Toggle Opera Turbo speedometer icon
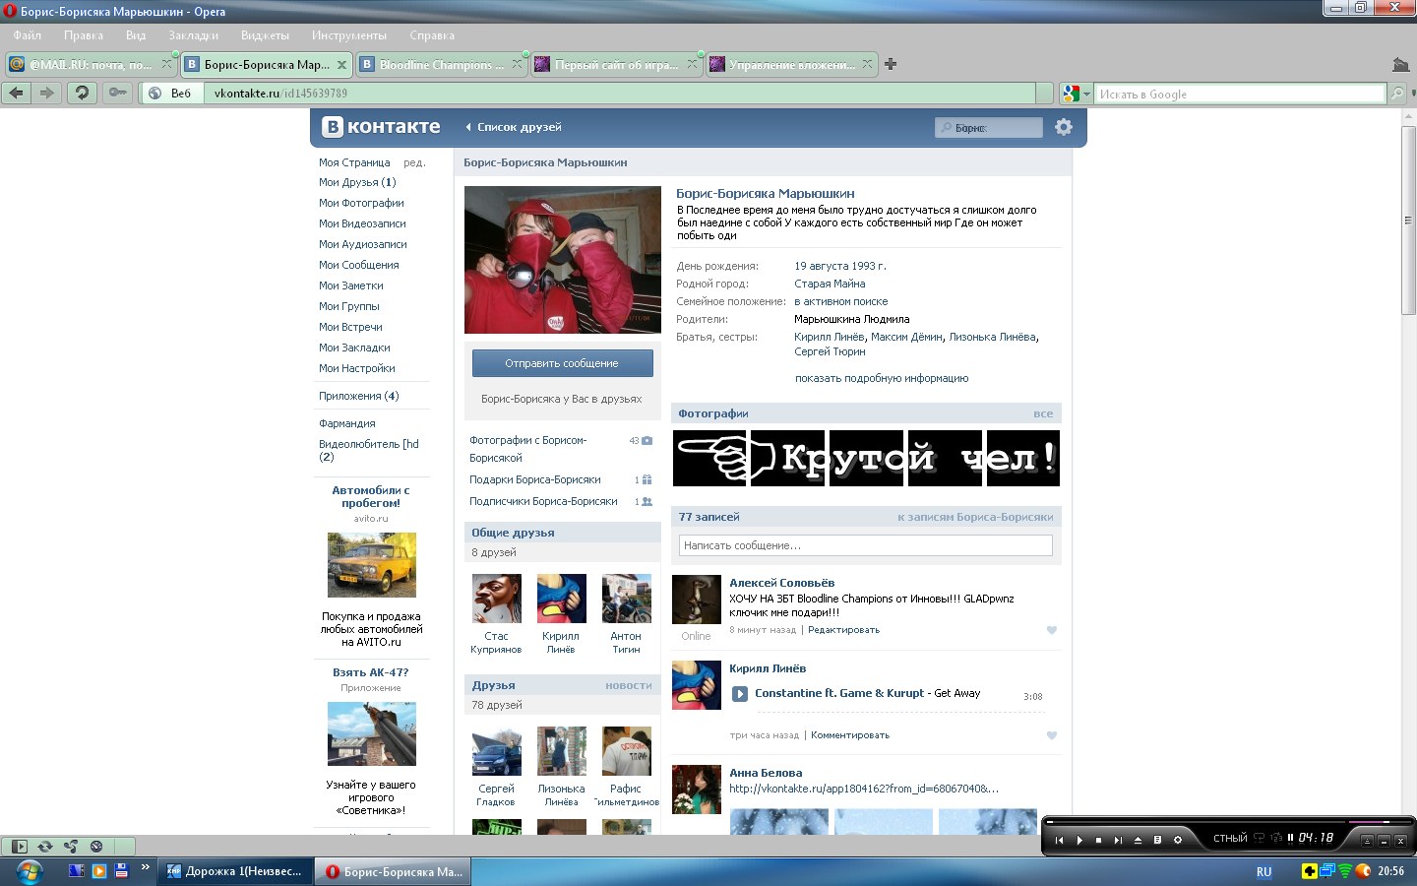The width and height of the screenshot is (1417, 886). (96, 846)
